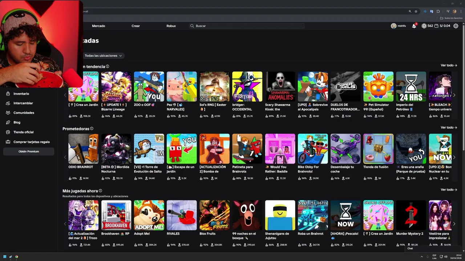Click the Inventario sidebar icon
This screenshot has width=465, height=261.
click(8, 94)
